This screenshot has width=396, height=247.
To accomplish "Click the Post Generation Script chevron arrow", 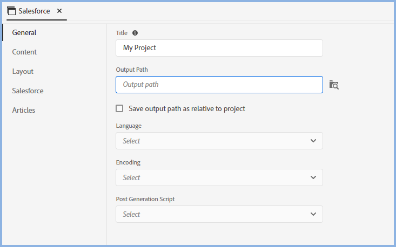I will [313, 214].
